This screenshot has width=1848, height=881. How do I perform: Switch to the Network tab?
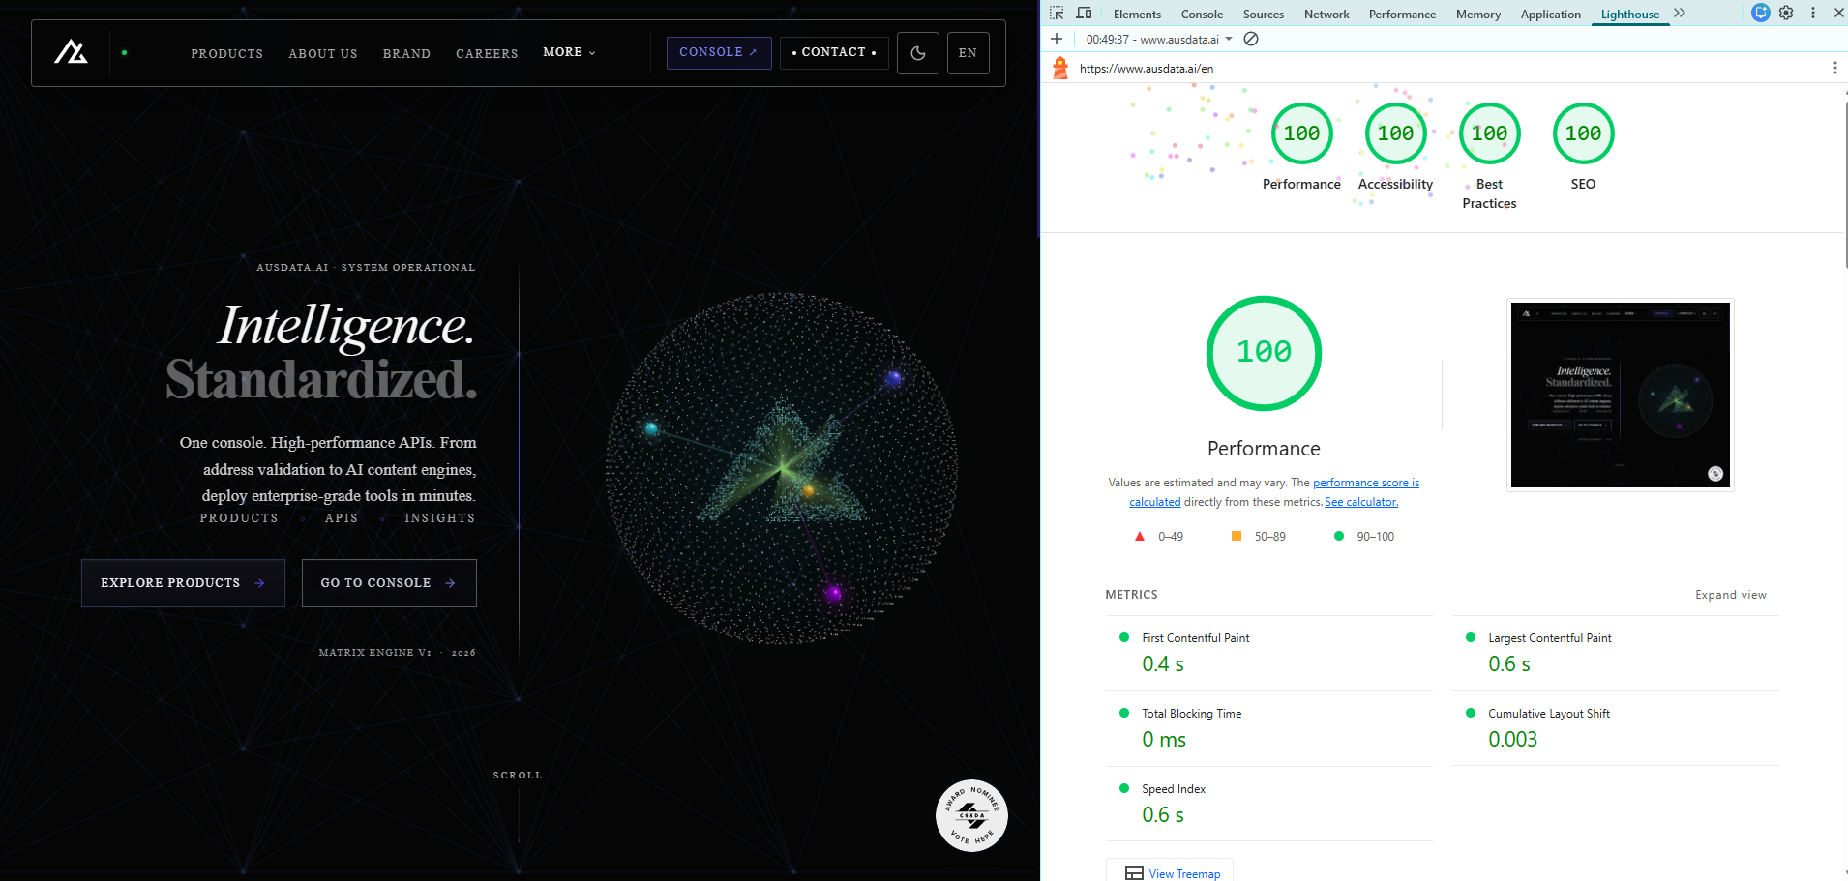(1326, 15)
